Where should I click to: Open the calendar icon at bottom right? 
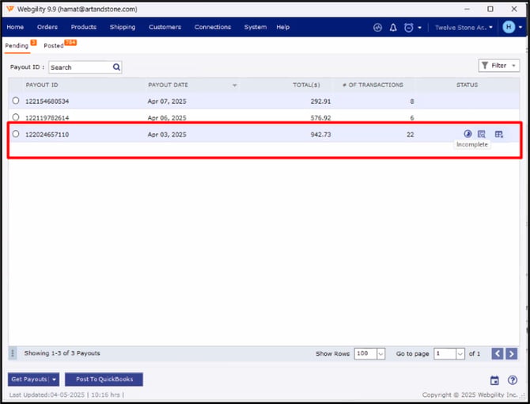tap(494, 380)
